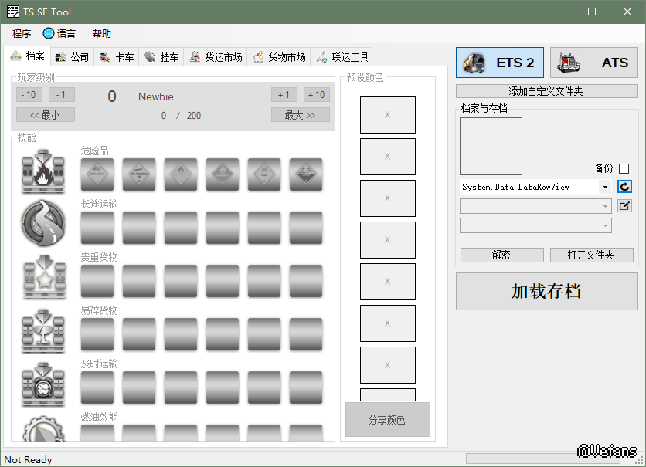Click the long distance (长途运输) skill icon
The height and width of the screenshot is (467, 646).
click(43, 223)
